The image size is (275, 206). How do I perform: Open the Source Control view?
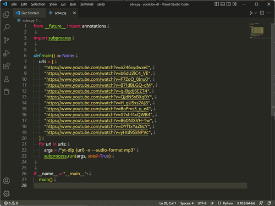pos(7,40)
